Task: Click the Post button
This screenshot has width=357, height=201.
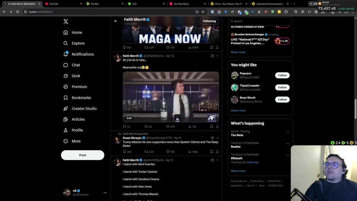Action: [x=83, y=155]
